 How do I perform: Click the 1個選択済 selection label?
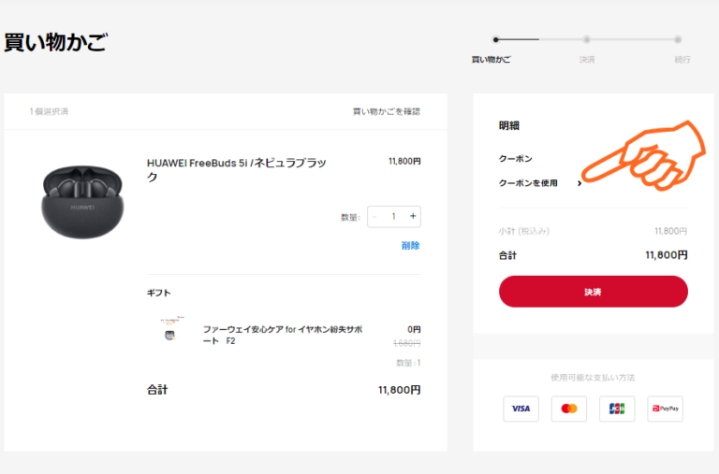[49, 111]
